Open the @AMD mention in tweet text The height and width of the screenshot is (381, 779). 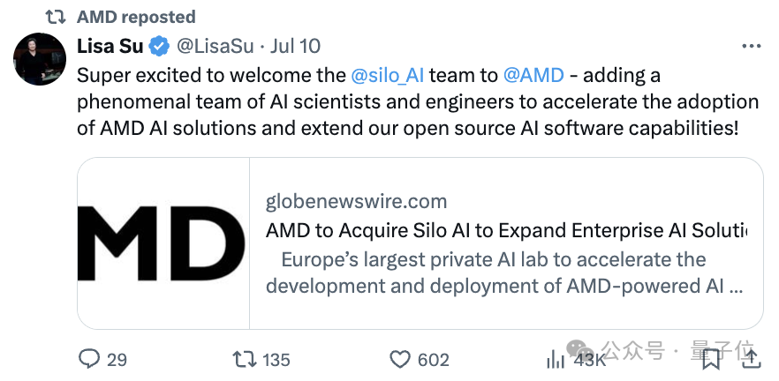[x=533, y=75]
